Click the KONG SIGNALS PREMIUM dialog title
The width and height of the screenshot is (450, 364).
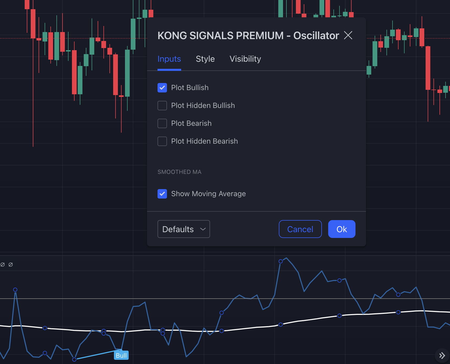coord(248,35)
